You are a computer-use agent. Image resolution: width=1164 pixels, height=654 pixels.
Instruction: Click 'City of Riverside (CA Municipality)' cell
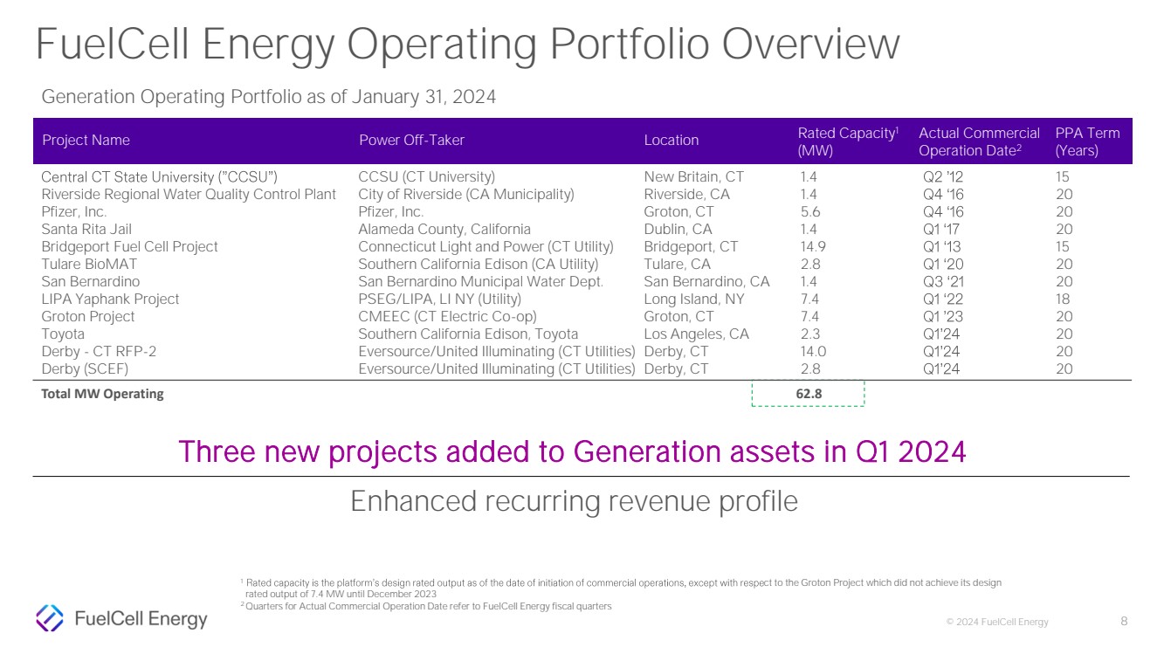(466, 195)
